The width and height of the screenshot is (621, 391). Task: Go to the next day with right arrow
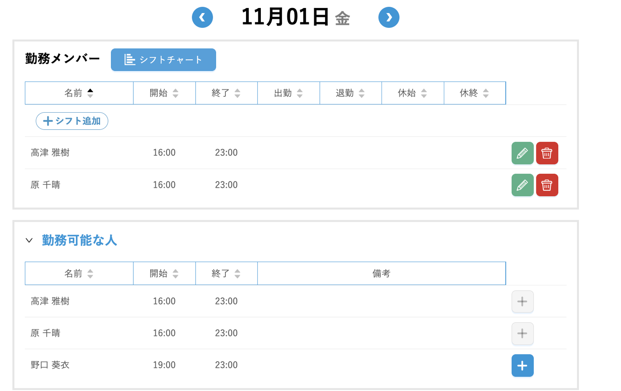point(388,17)
